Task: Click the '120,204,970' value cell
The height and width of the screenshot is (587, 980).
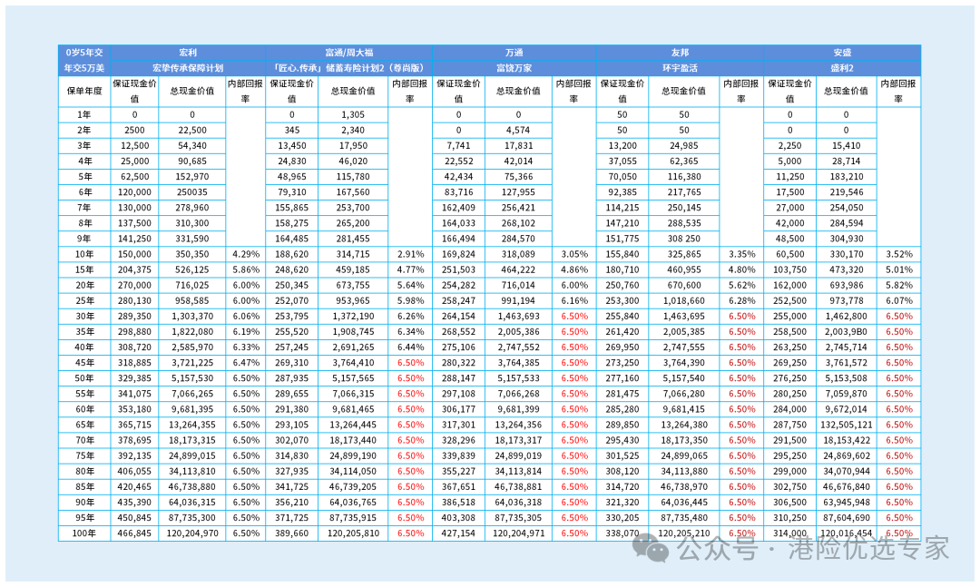Action: click(192, 533)
